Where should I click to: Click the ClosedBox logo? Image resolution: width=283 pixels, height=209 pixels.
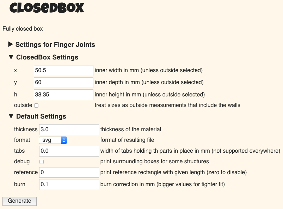tap(47, 8)
